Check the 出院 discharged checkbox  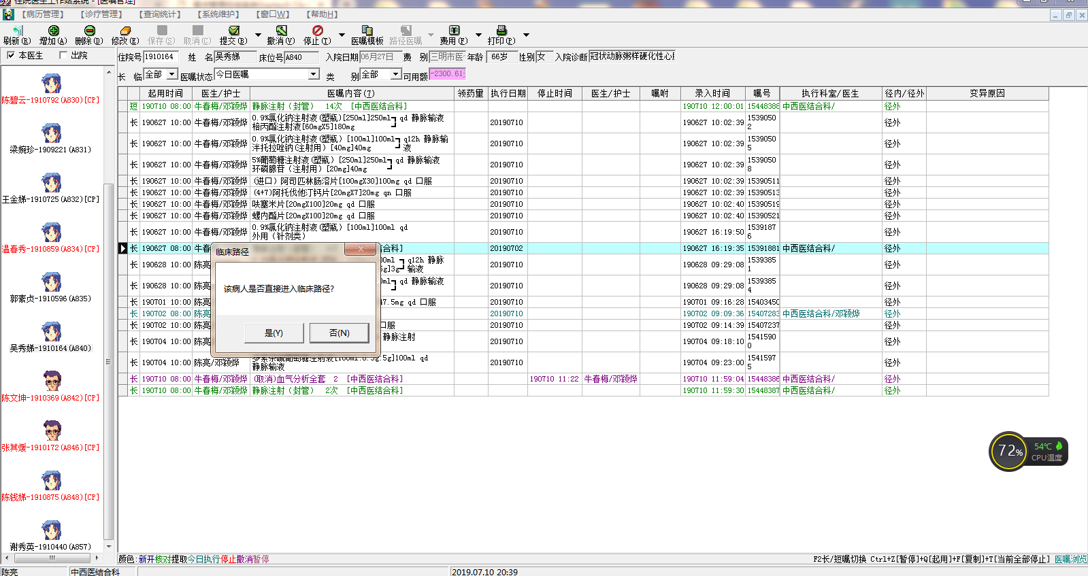point(63,55)
